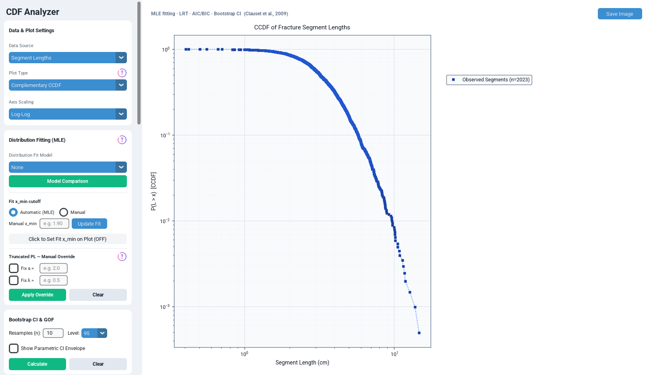Viewport: 651px width, 375px height.
Task: Open the Distribution Fit Model dropdown
Action: [68, 167]
